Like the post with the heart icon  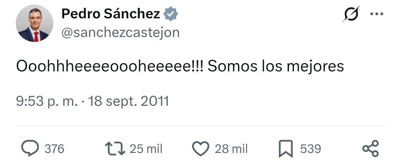pyautogui.click(x=200, y=149)
